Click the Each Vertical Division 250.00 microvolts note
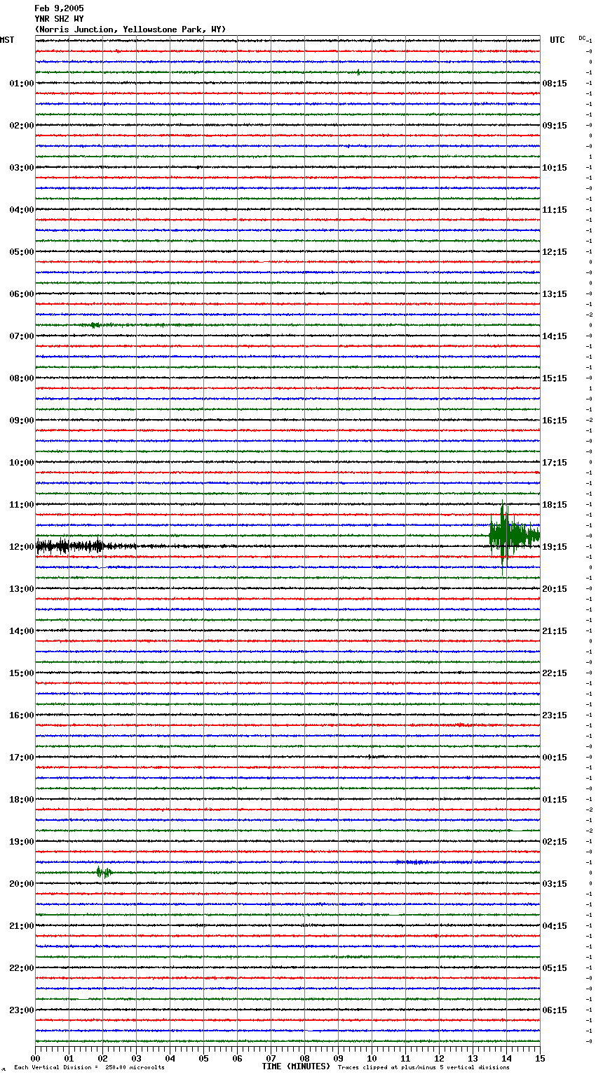The image size is (596, 1077). tap(90, 1068)
